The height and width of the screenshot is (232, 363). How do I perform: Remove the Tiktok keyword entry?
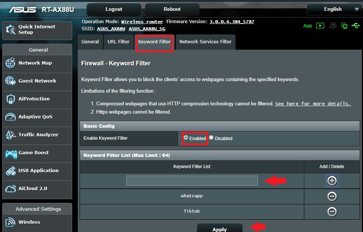pos(332,211)
